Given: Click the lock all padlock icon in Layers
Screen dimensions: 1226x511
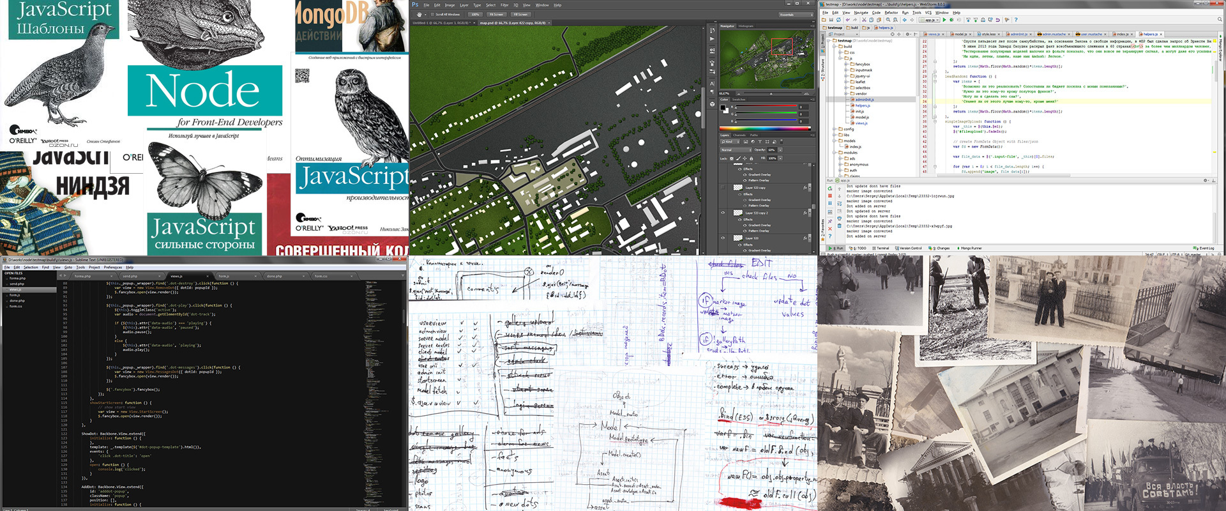Looking at the screenshot, I should point(752,158).
